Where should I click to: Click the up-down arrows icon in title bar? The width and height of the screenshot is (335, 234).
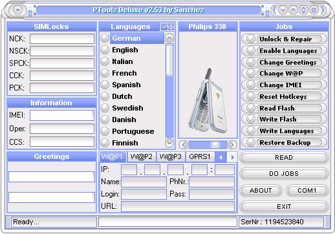click(303, 10)
